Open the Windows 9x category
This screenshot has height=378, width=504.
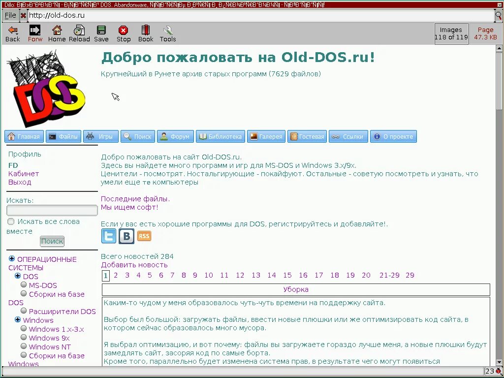[49, 338]
